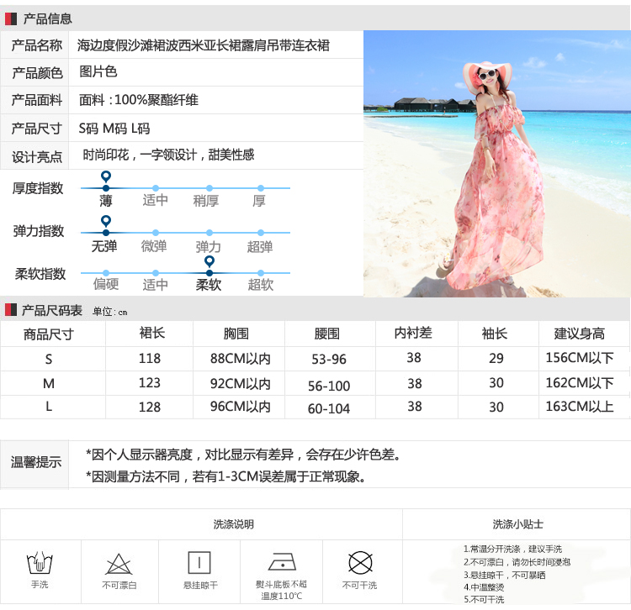Click the hand wash (手洗) icon
The width and height of the screenshot is (631, 610).
[40, 562]
